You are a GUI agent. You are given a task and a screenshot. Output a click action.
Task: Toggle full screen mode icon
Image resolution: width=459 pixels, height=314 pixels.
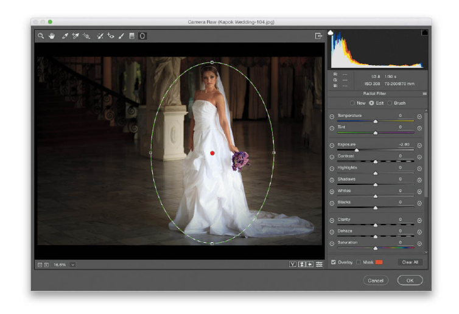[x=318, y=37]
